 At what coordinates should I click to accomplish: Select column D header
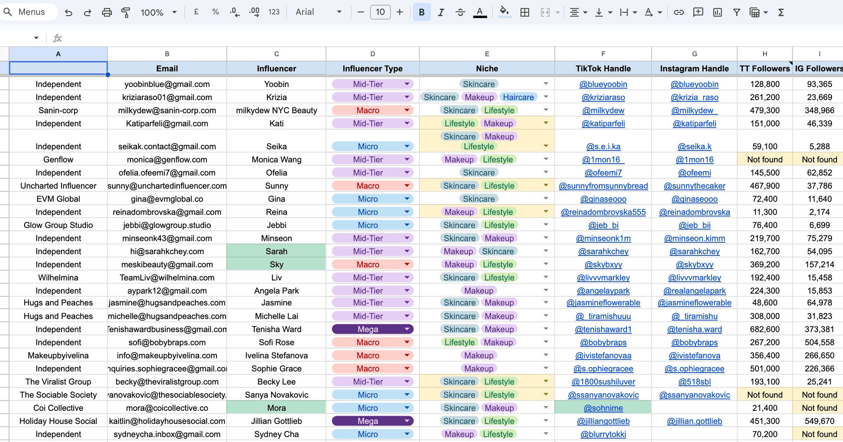(372, 54)
